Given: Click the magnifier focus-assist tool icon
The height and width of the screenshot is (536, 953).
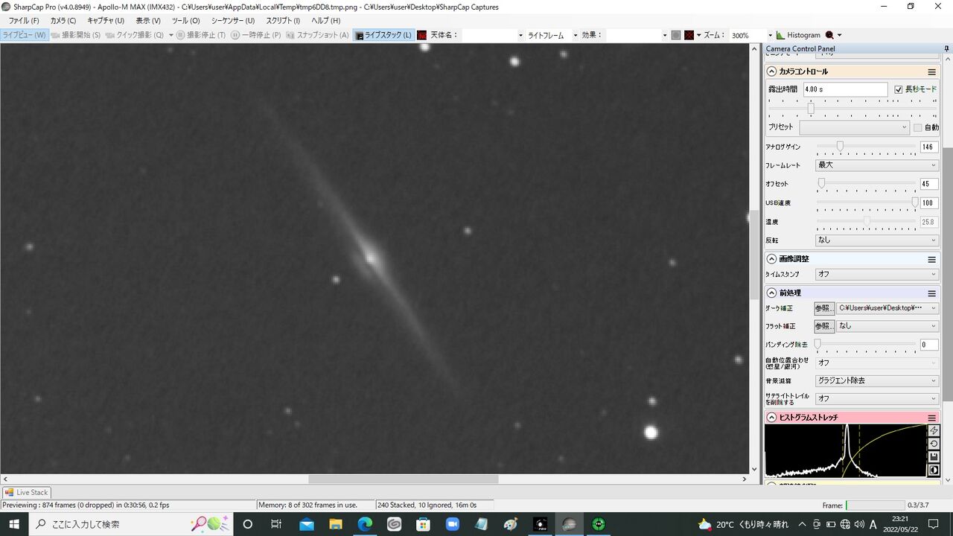Looking at the screenshot, I should 829,35.
